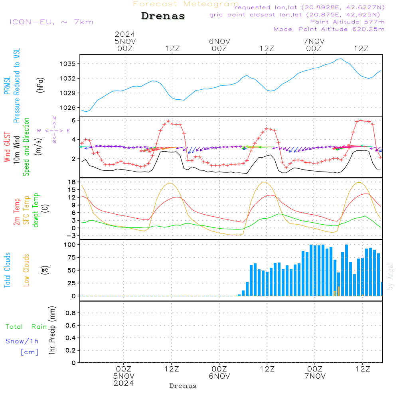Click the Model Point Altitude 620.25m text

coord(329,29)
